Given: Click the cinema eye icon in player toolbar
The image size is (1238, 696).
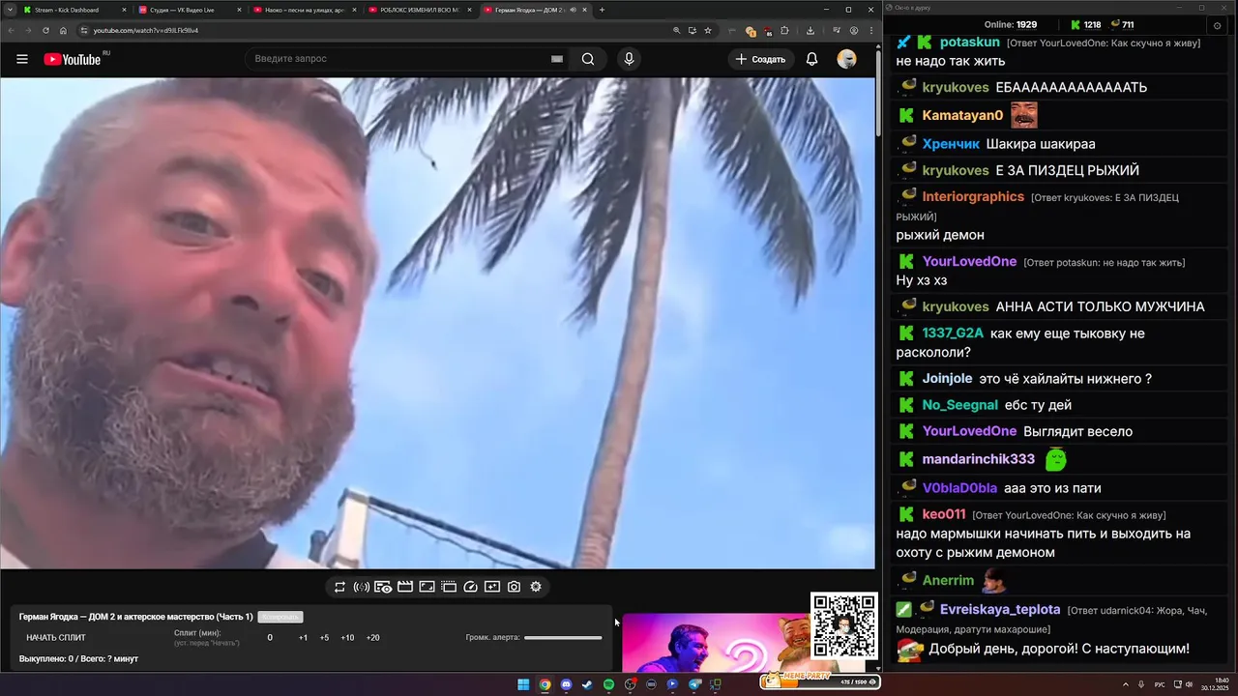Looking at the screenshot, I should tap(383, 587).
